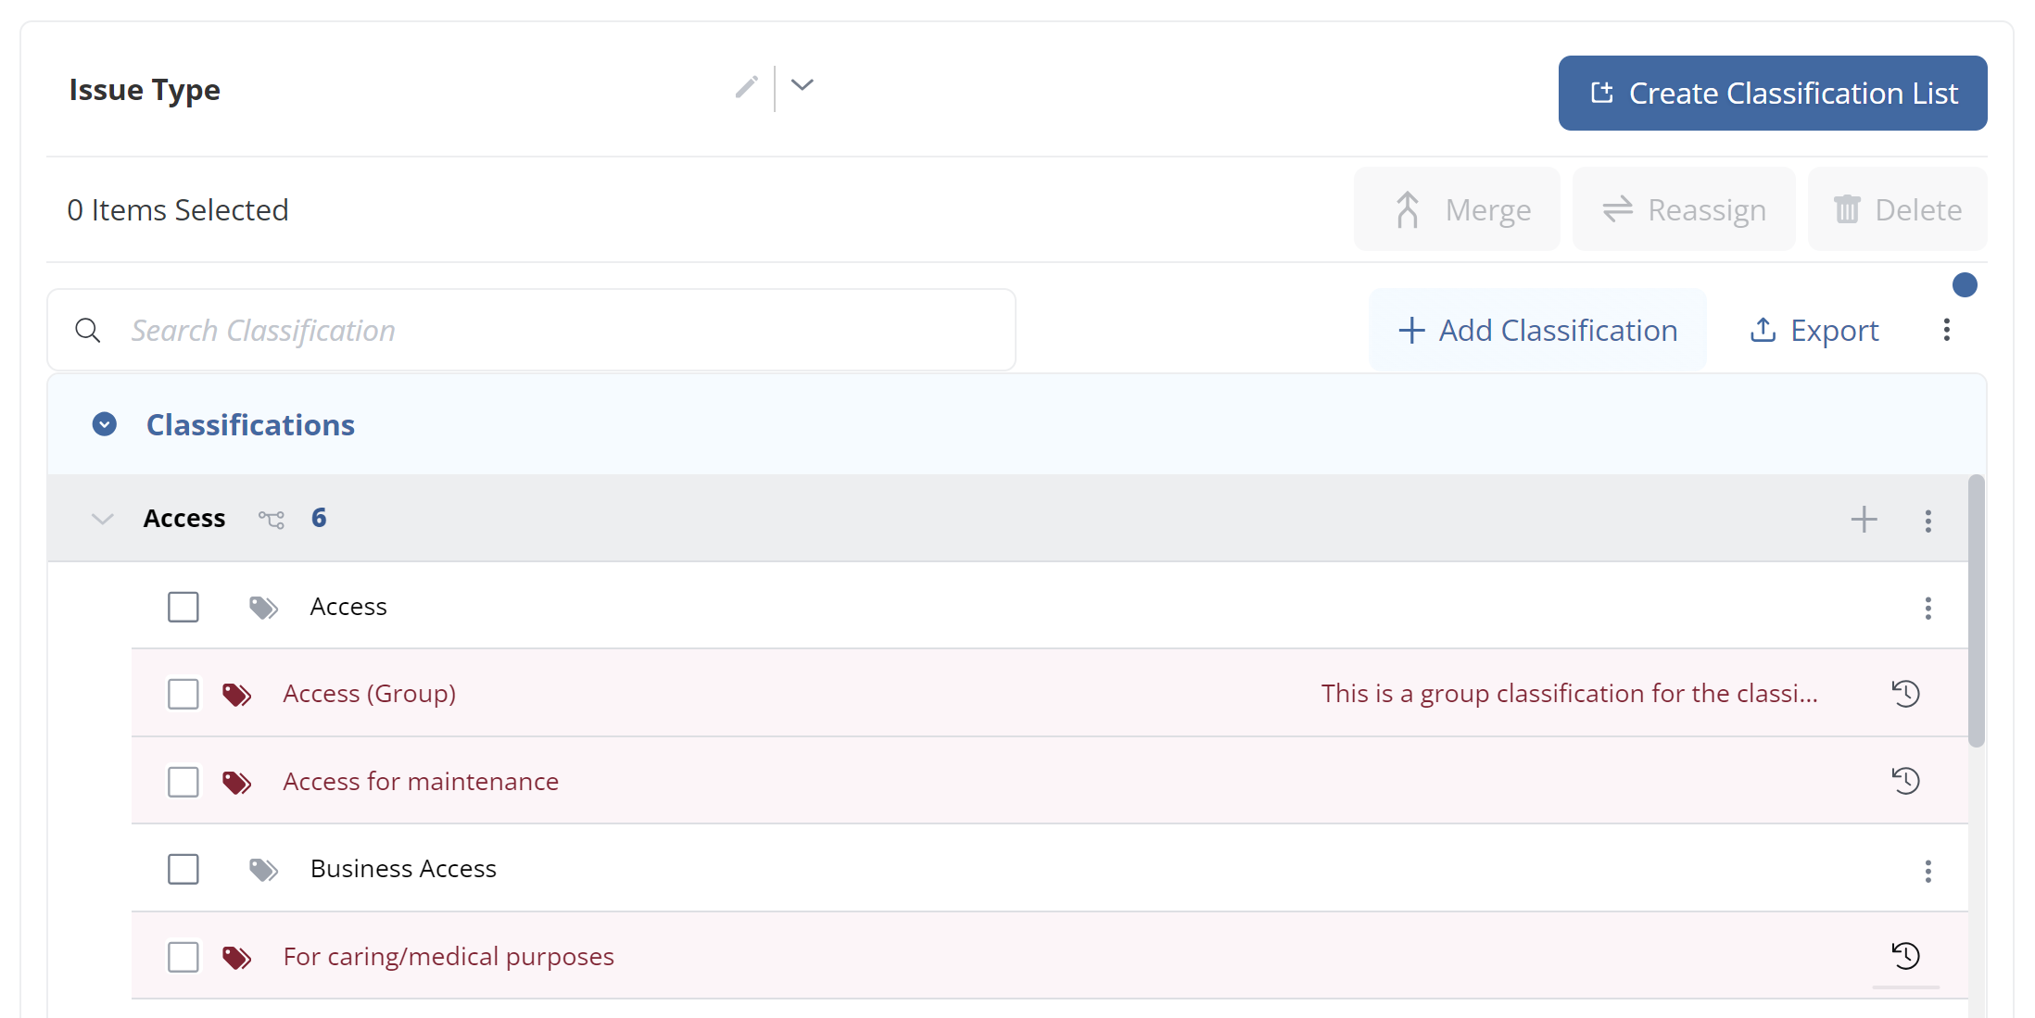Select 'Access for maintenance' classification name
The image size is (2035, 1018).
pos(421,782)
